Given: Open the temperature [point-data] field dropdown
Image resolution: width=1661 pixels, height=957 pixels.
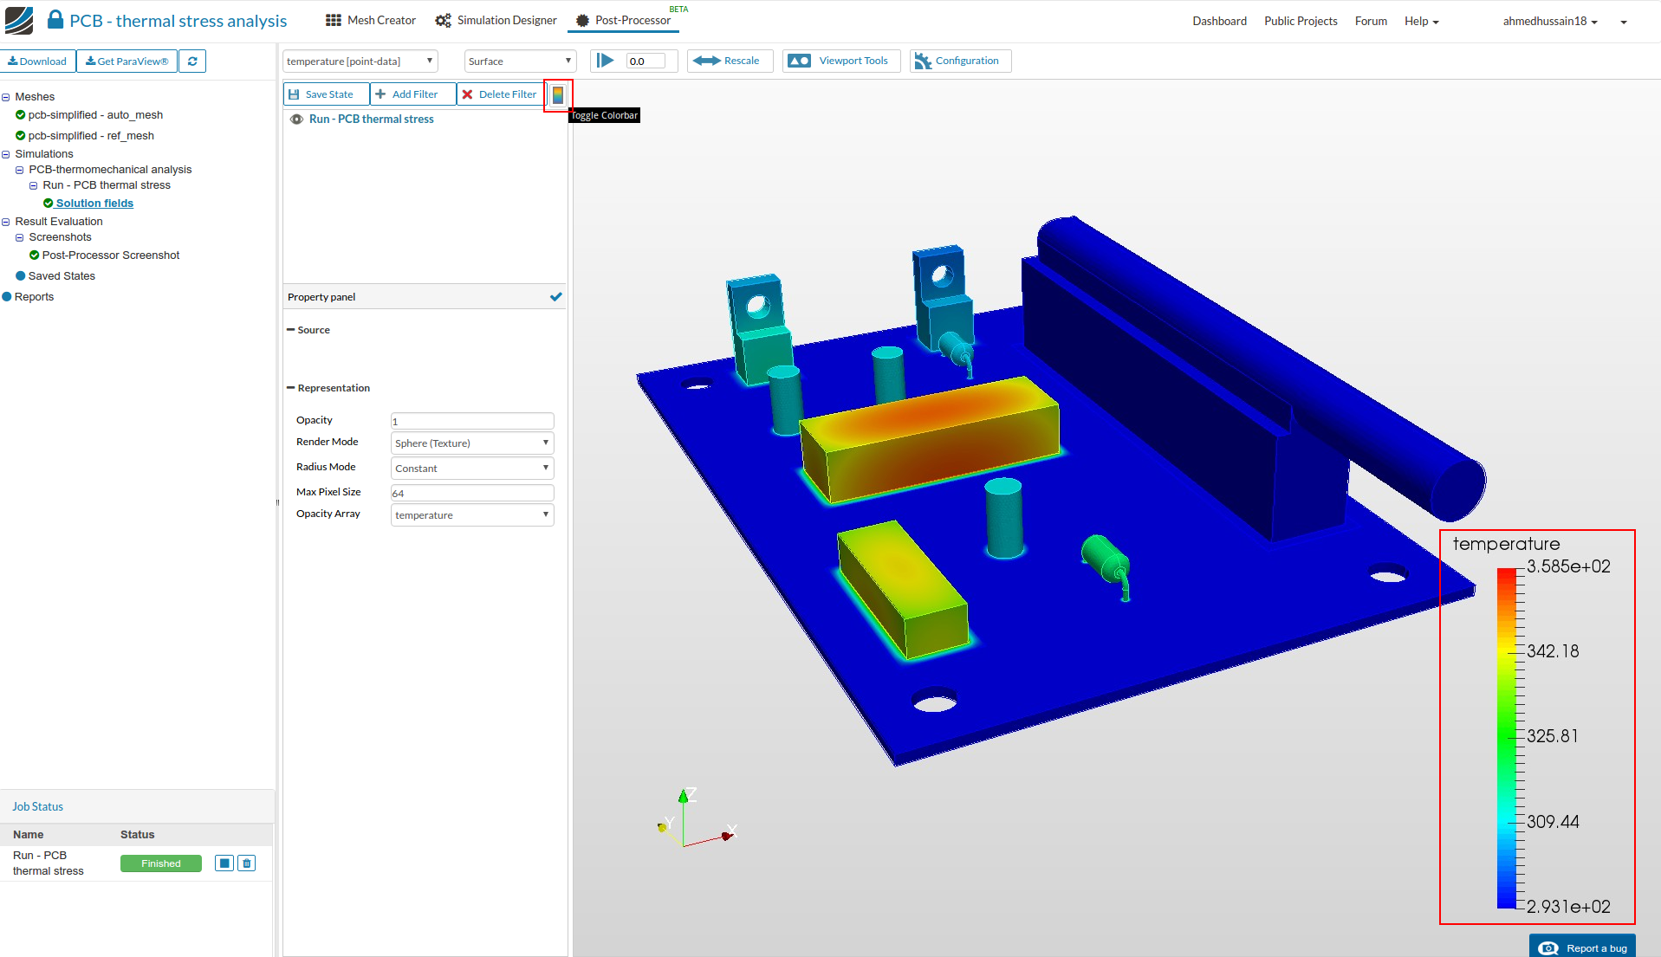Looking at the screenshot, I should (x=360, y=61).
